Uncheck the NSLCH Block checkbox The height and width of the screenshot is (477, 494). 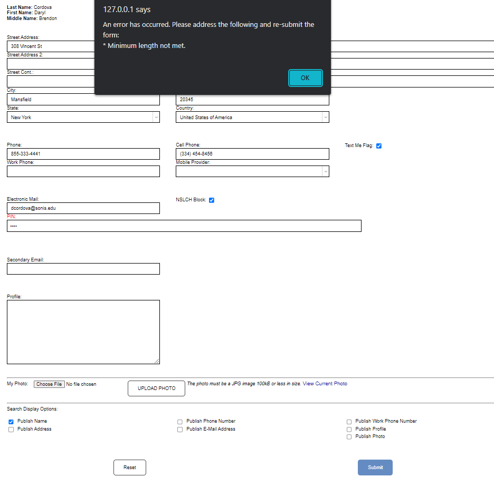coord(212,200)
